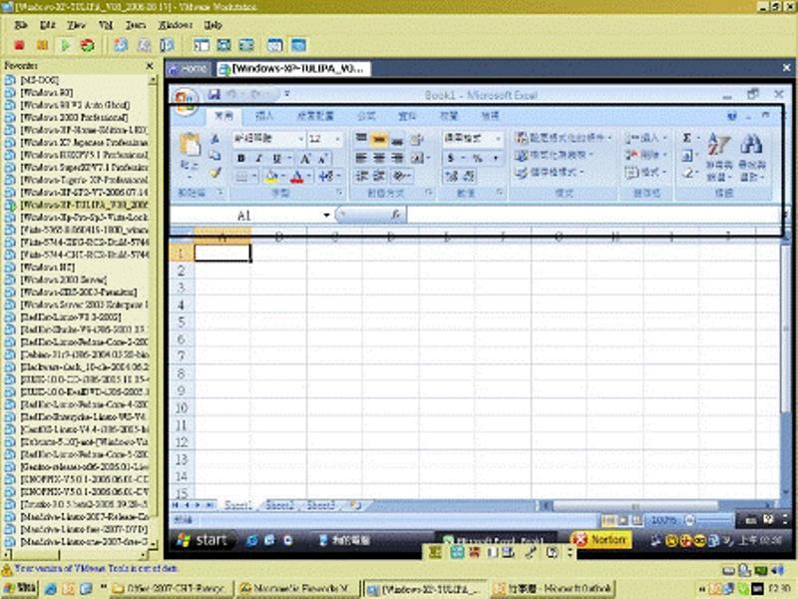Click the Increase font size icon
This screenshot has height=599, width=798.
(x=305, y=159)
